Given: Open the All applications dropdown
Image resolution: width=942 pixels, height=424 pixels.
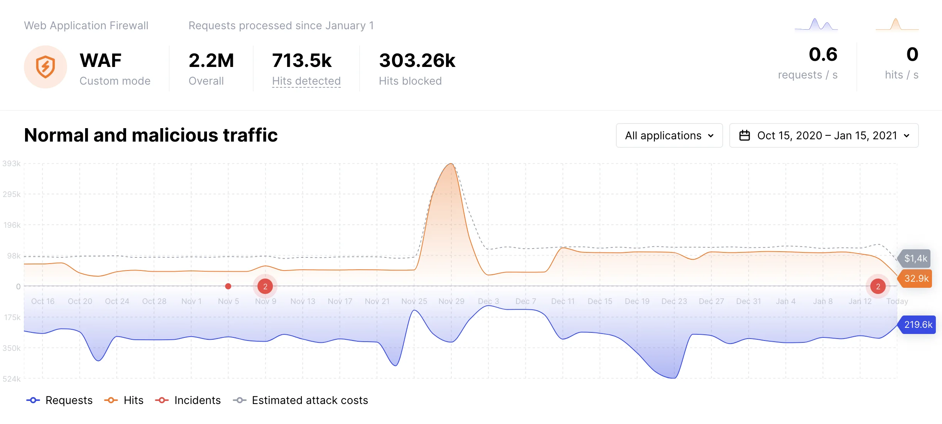Looking at the screenshot, I should 669,135.
